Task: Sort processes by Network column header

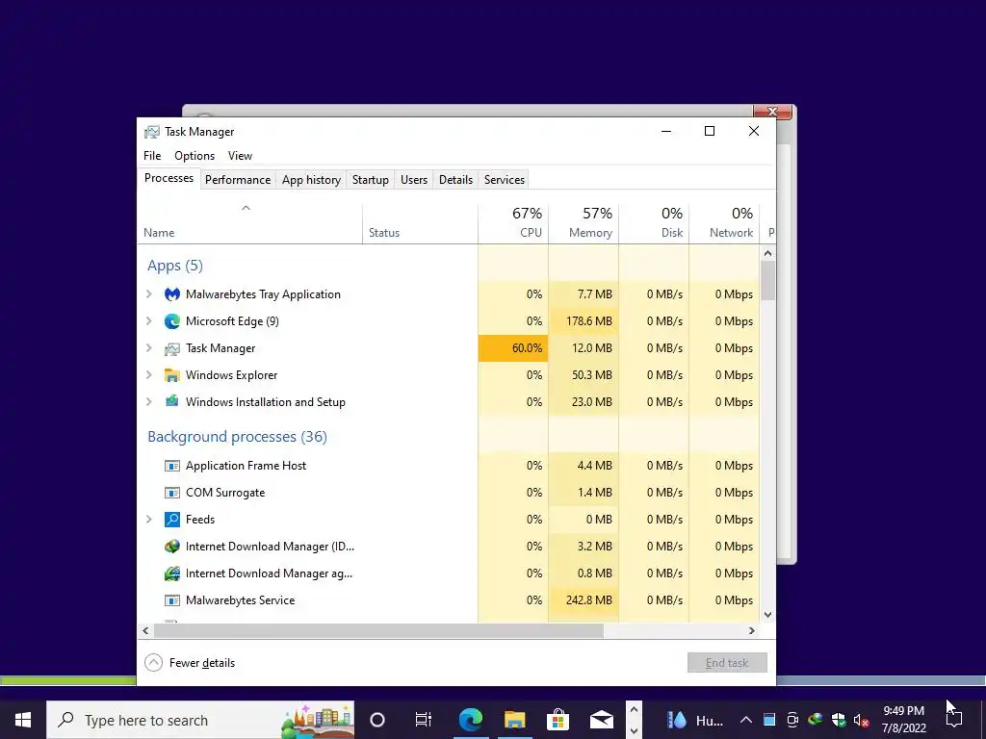Action: [724, 223]
